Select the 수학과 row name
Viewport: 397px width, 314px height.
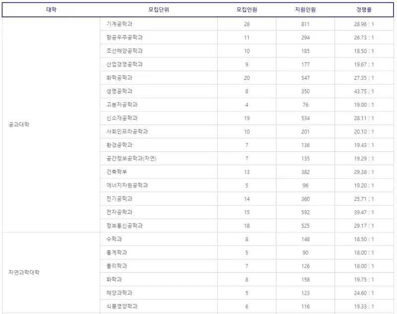(x=114, y=239)
